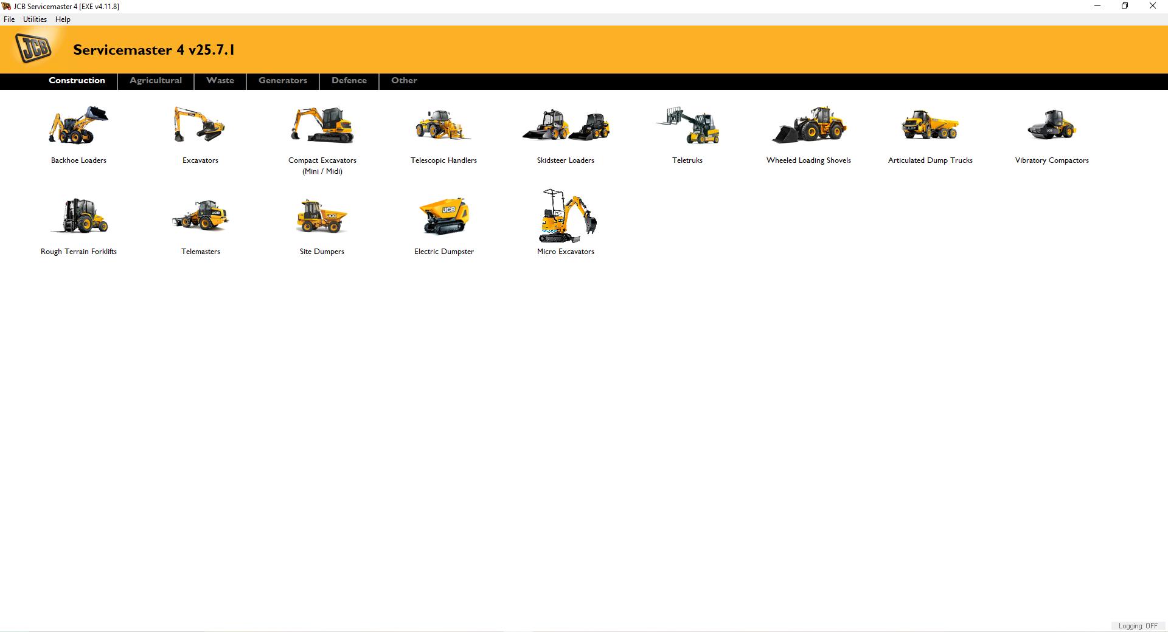Restore down the Servicemaster window
The height and width of the screenshot is (632, 1168).
[x=1125, y=6]
